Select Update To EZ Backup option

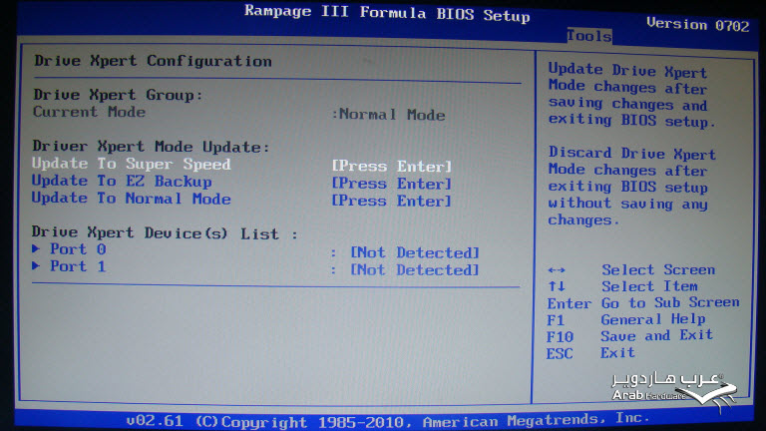click(122, 181)
